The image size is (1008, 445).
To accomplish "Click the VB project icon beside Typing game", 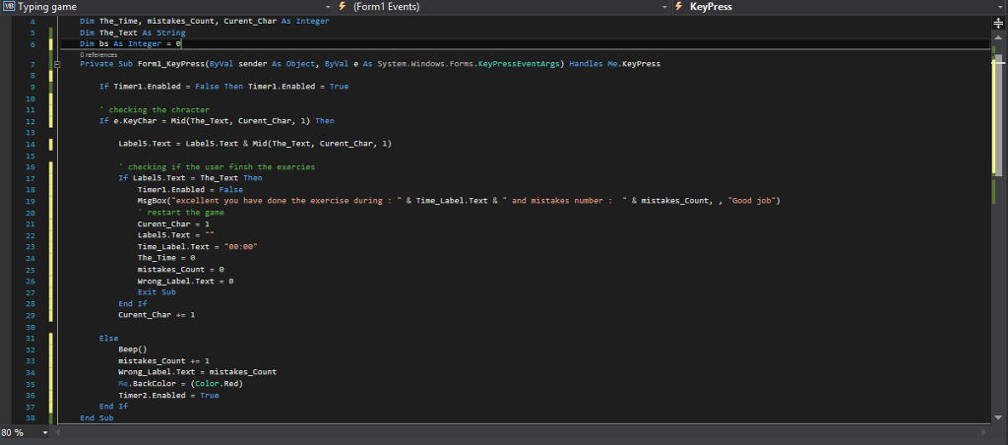I will click(x=9, y=7).
